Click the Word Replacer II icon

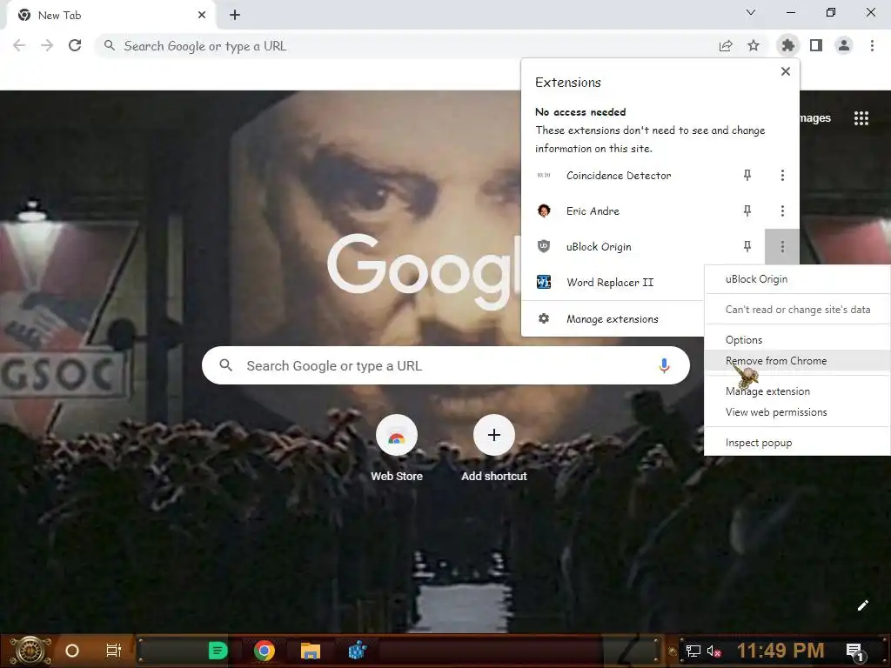(544, 283)
